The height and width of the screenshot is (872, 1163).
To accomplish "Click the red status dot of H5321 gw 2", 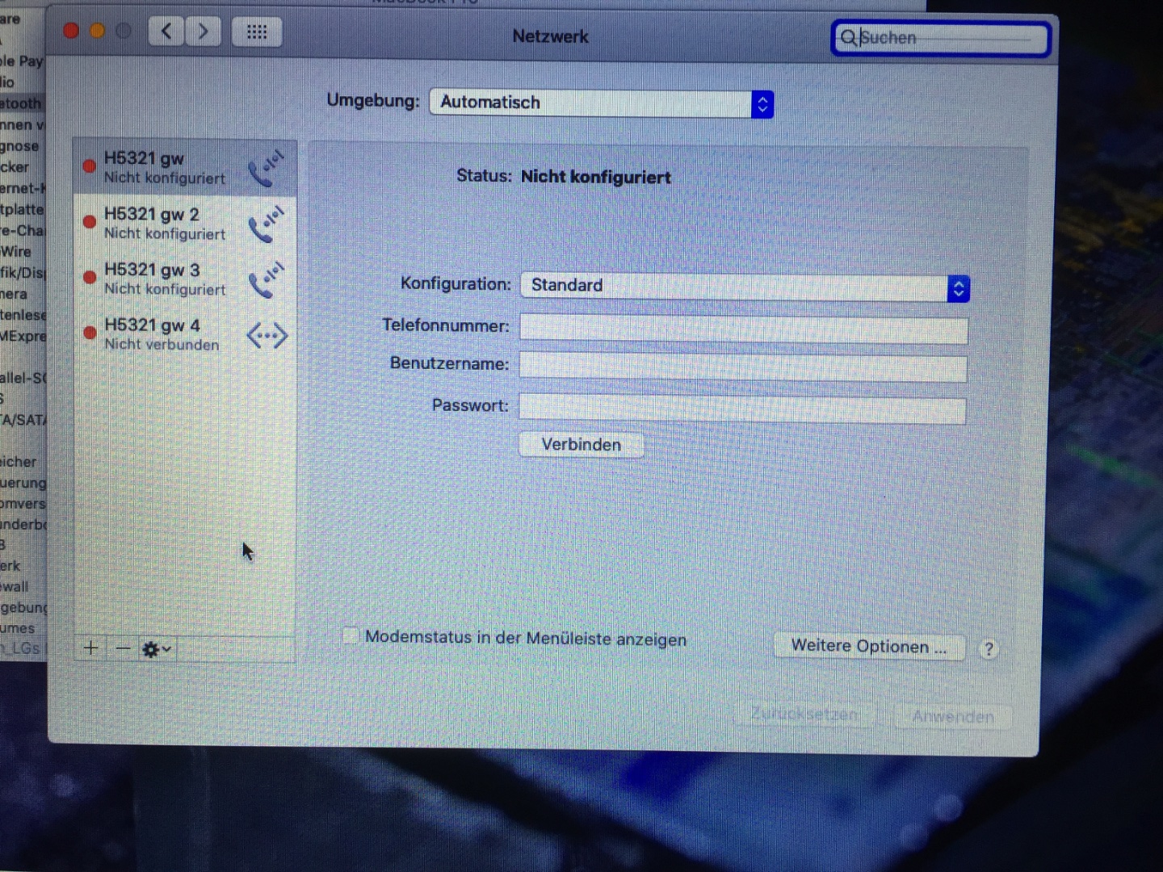I will pyautogui.click(x=90, y=222).
